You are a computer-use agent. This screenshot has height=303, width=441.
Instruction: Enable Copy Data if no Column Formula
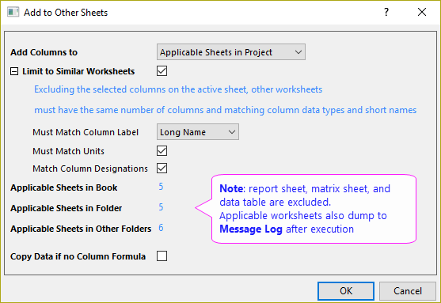click(x=162, y=256)
